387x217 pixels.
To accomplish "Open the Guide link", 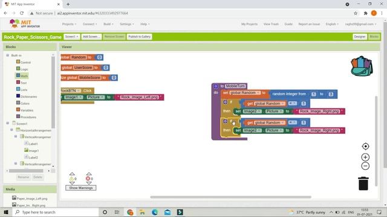I will [288, 24].
